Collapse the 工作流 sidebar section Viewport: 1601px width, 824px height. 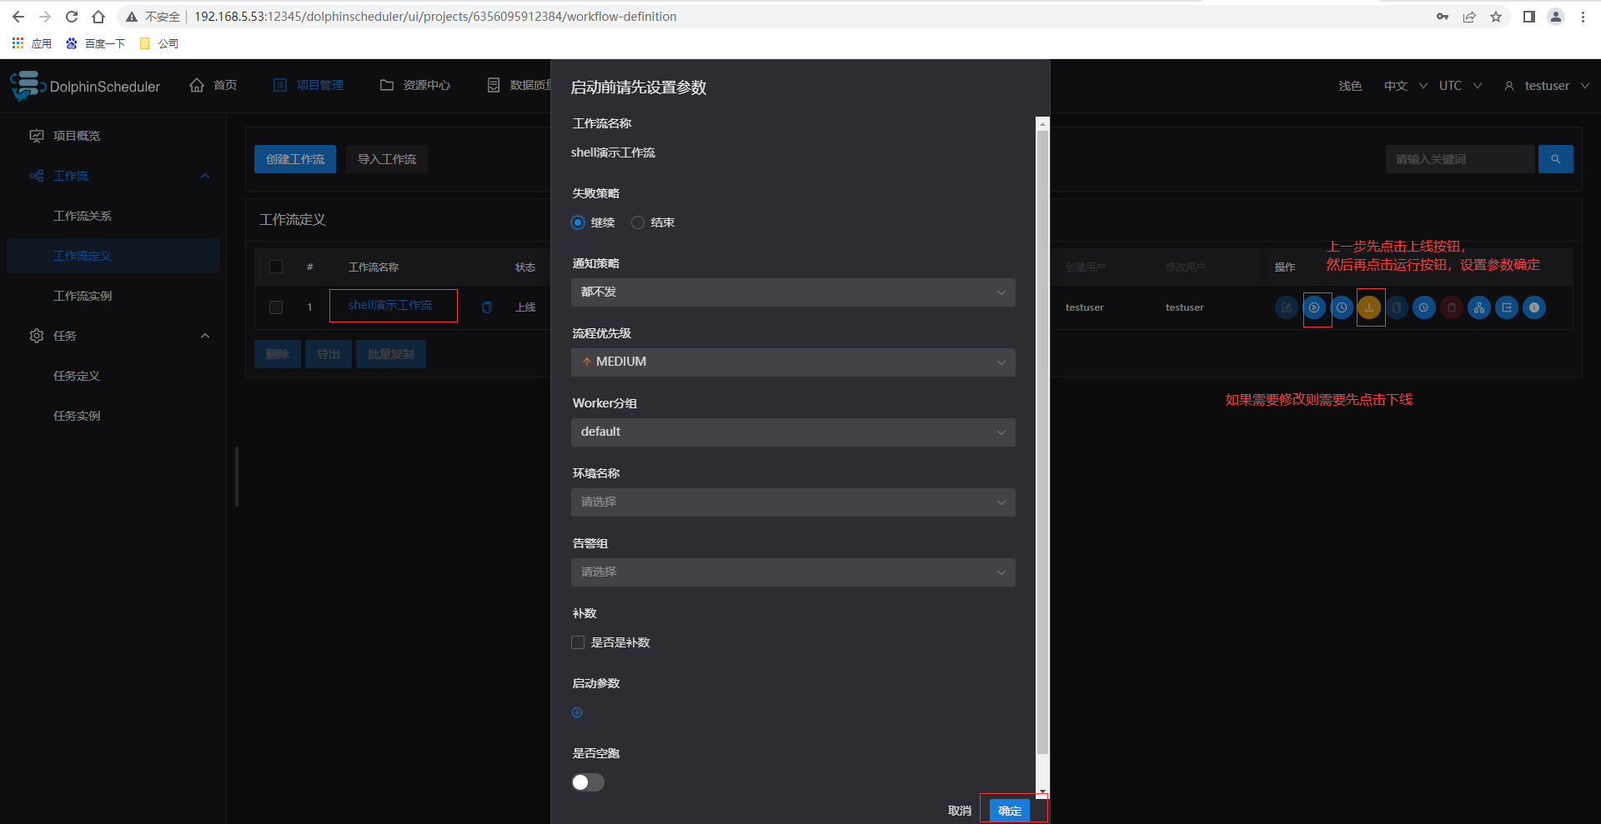coord(205,176)
